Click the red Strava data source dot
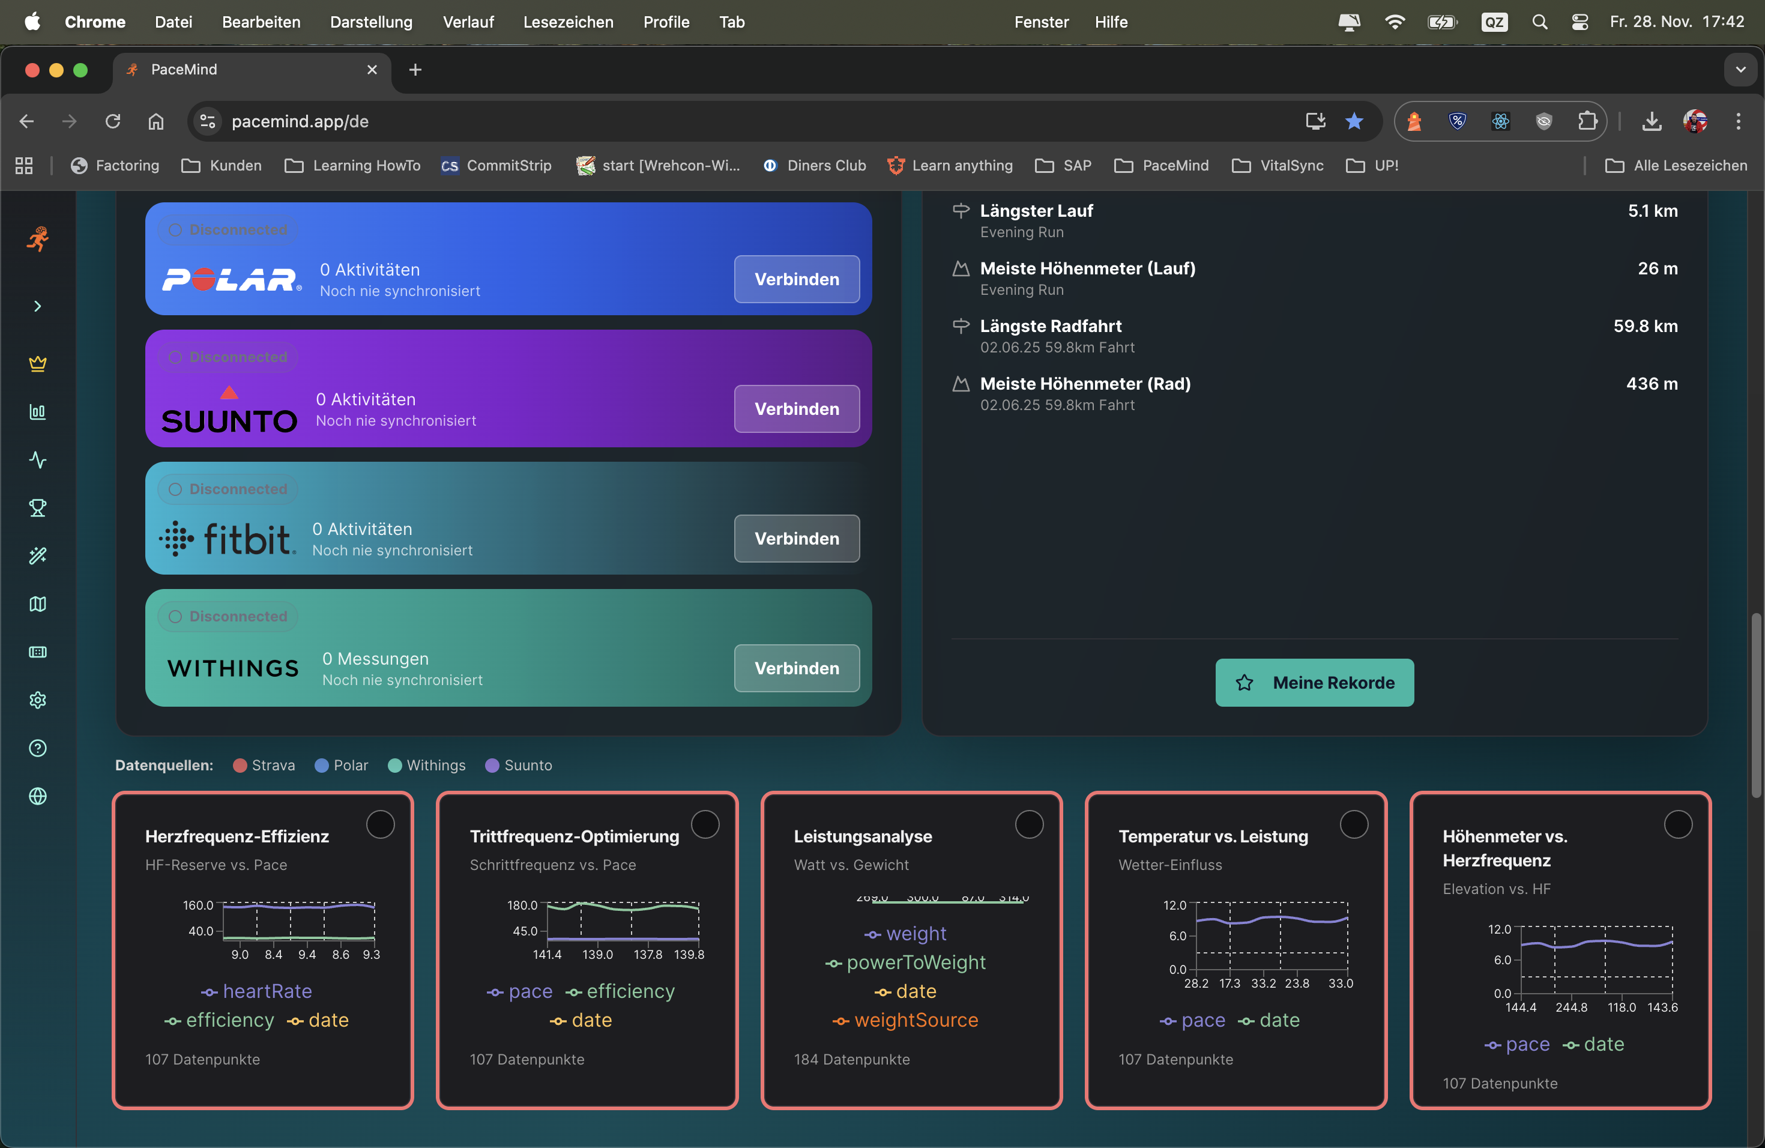This screenshot has height=1148, width=1765. click(x=240, y=766)
